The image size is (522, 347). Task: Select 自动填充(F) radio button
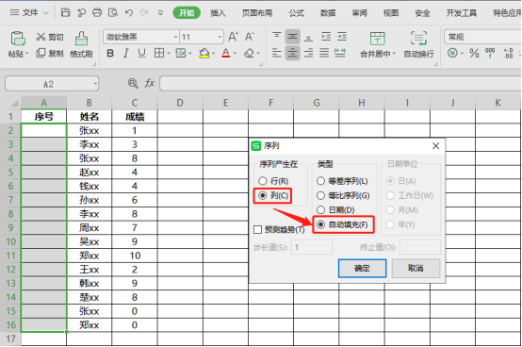tap(320, 224)
